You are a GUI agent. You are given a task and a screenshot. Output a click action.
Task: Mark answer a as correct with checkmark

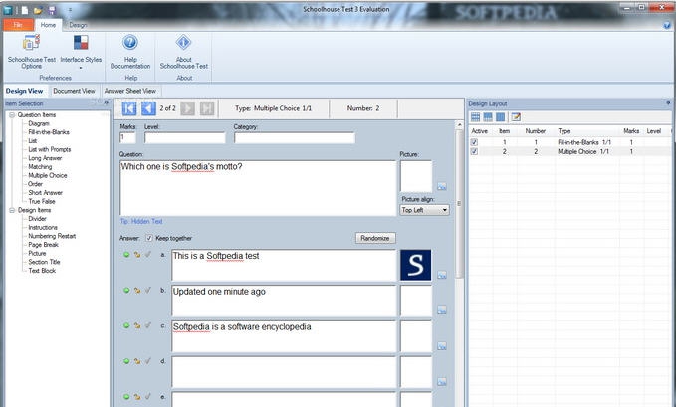click(148, 255)
